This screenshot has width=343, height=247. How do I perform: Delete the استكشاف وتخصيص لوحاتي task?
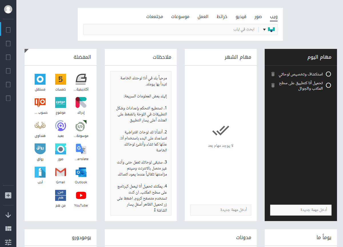click(273, 74)
